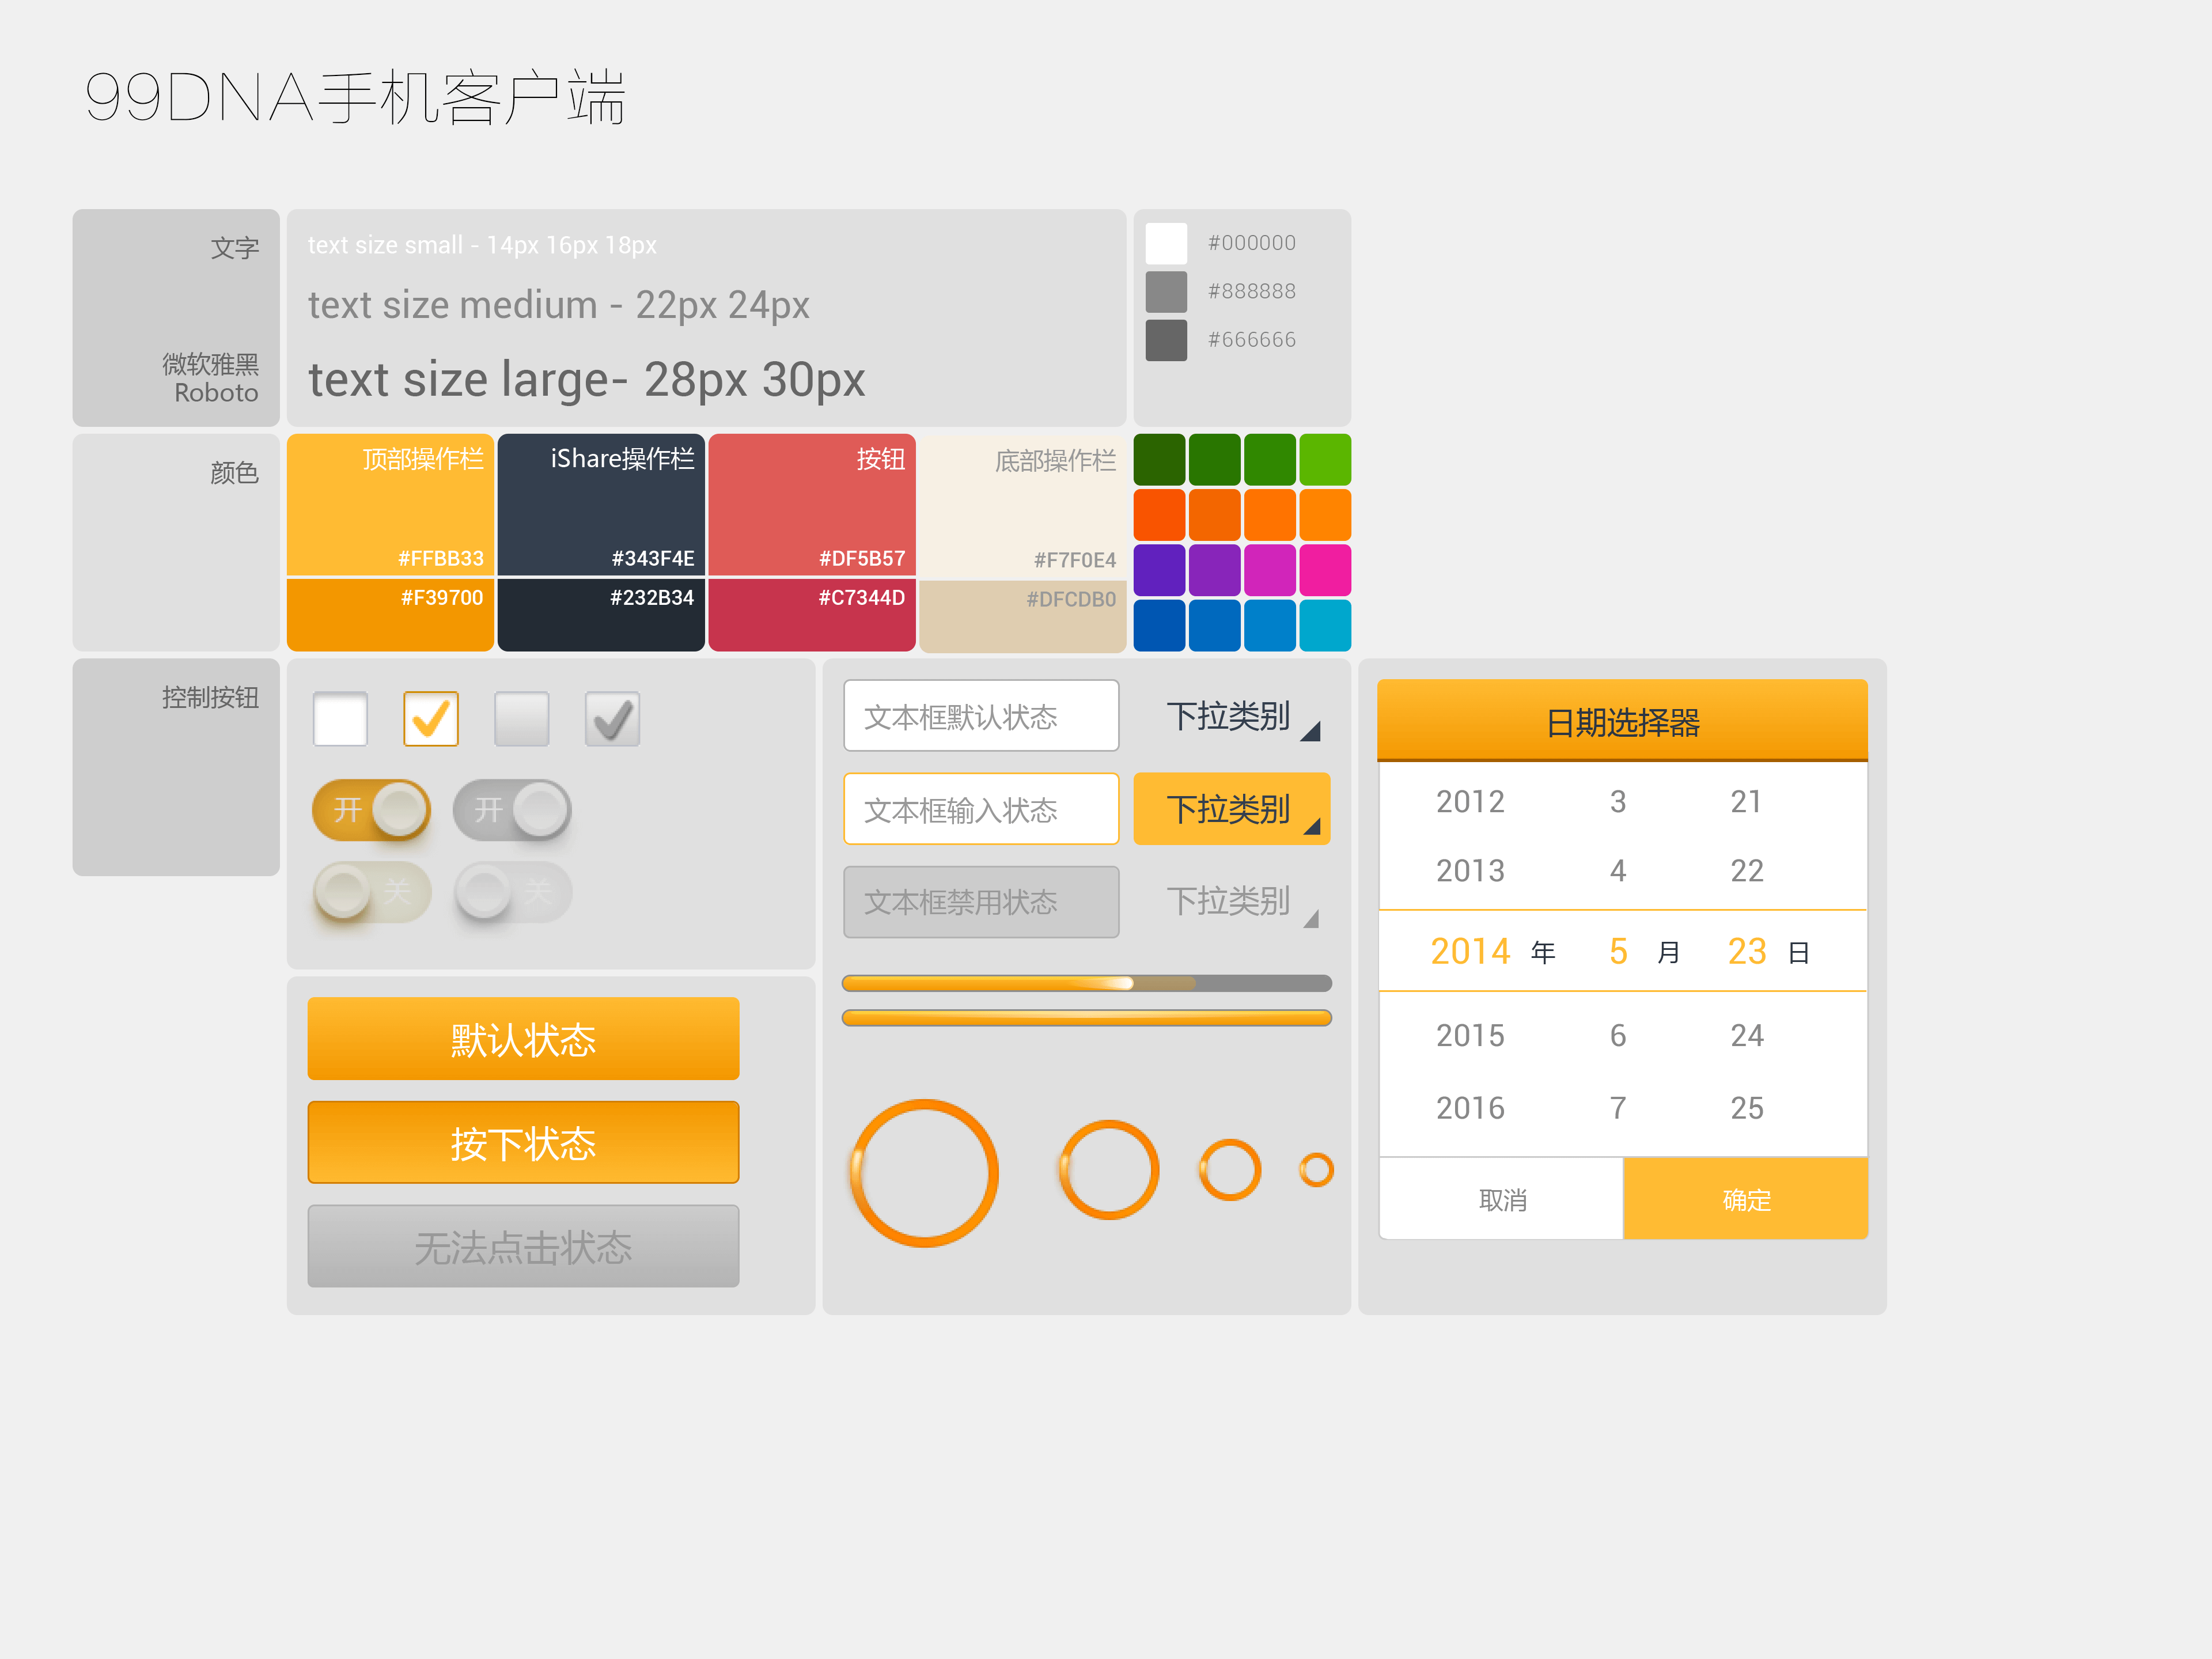
Task: Click the partially filled progress bar
Action: [1087, 983]
